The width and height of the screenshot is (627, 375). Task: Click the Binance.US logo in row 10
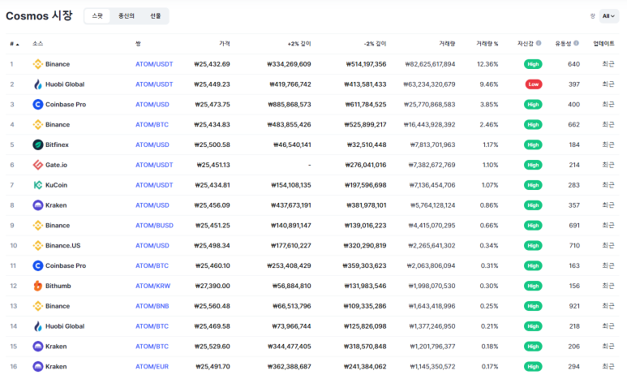[x=37, y=245]
